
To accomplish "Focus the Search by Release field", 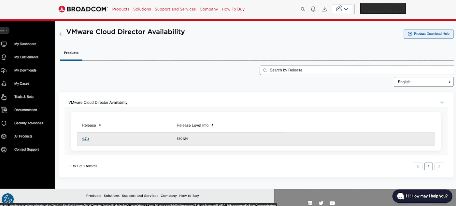I will coord(357,70).
